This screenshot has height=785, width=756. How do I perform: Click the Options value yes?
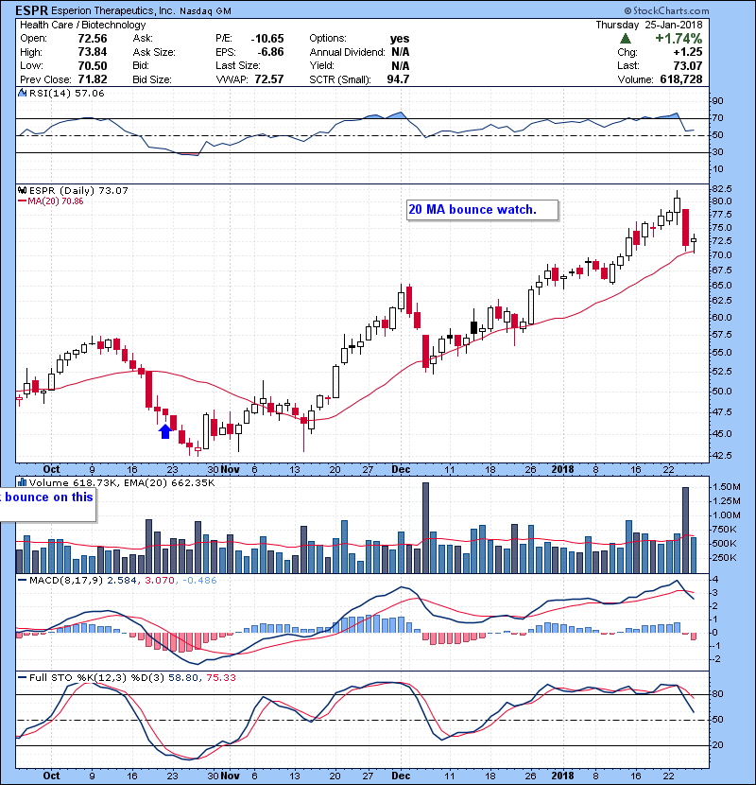pyautogui.click(x=400, y=39)
